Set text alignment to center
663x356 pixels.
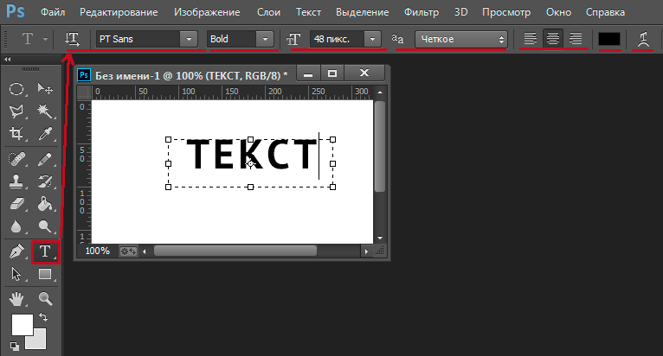pyautogui.click(x=552, y=39)
